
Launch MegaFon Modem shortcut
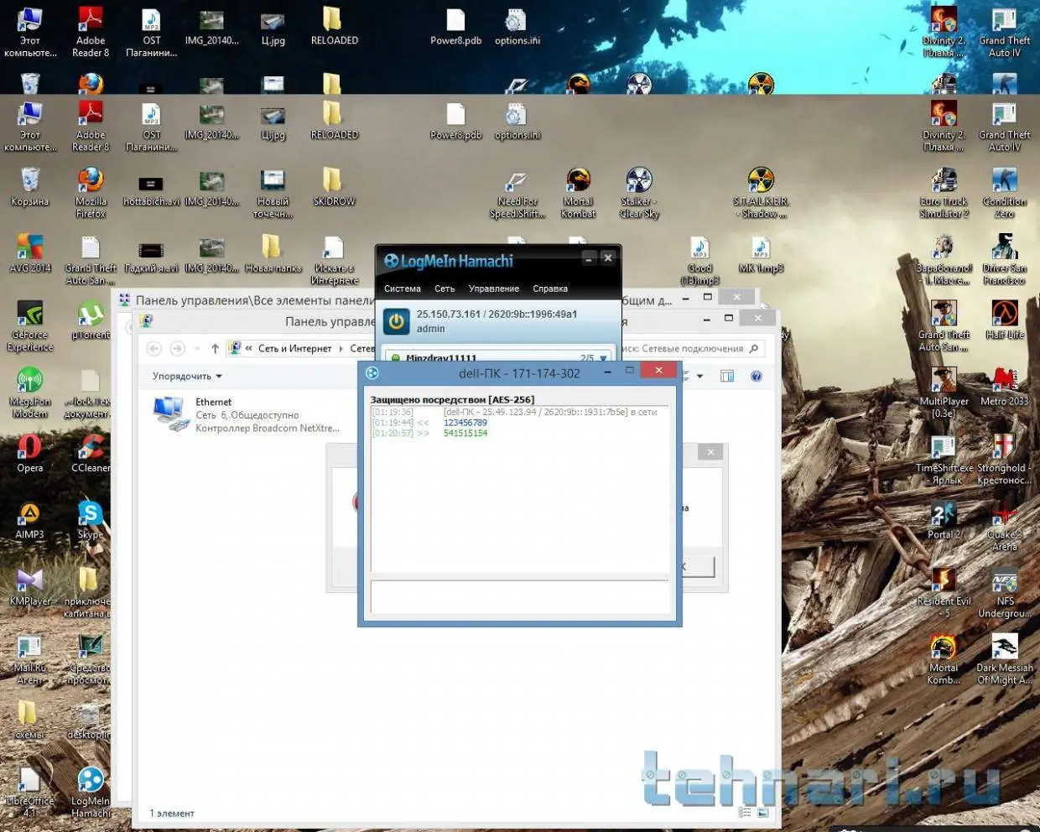click(30, 393)
